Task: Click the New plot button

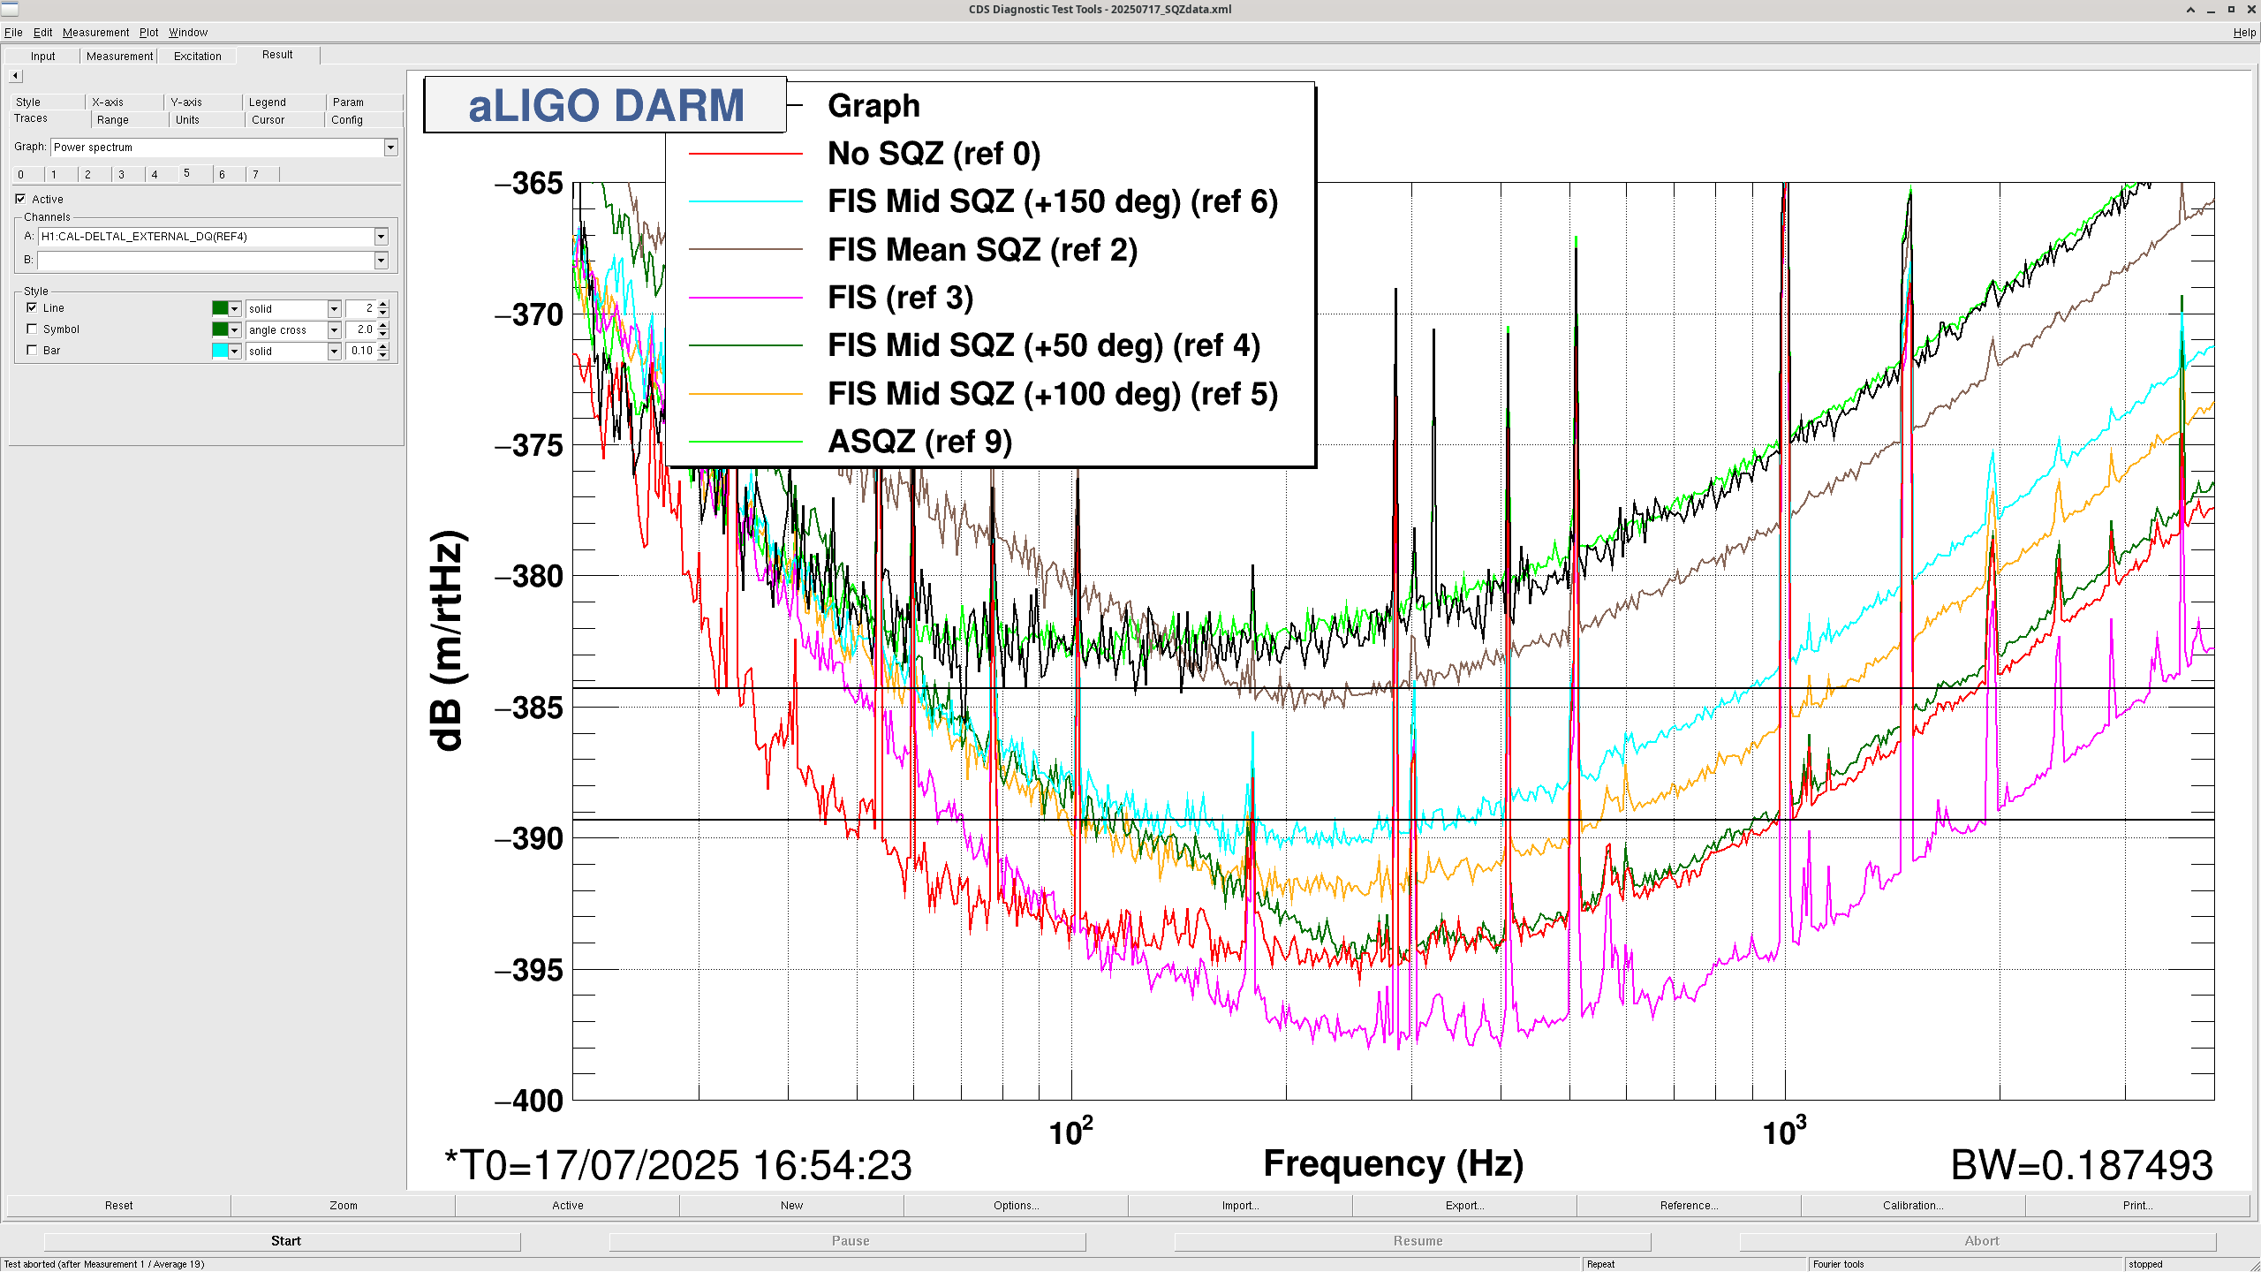Action: tap(792, 1206)
